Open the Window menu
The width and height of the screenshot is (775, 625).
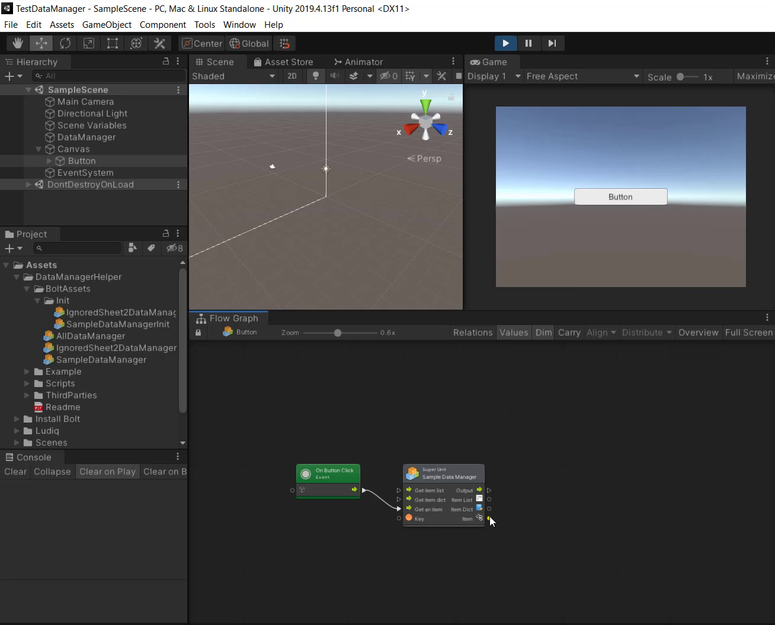[239, 24]
